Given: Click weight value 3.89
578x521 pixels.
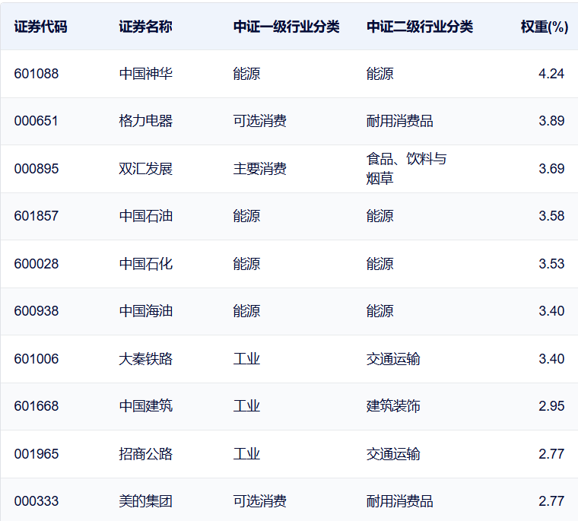Looking at the screenshot, I should coord(551,121).
